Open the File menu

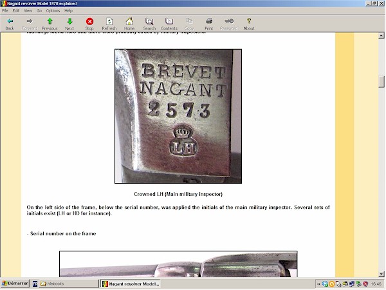click(5, 10)
